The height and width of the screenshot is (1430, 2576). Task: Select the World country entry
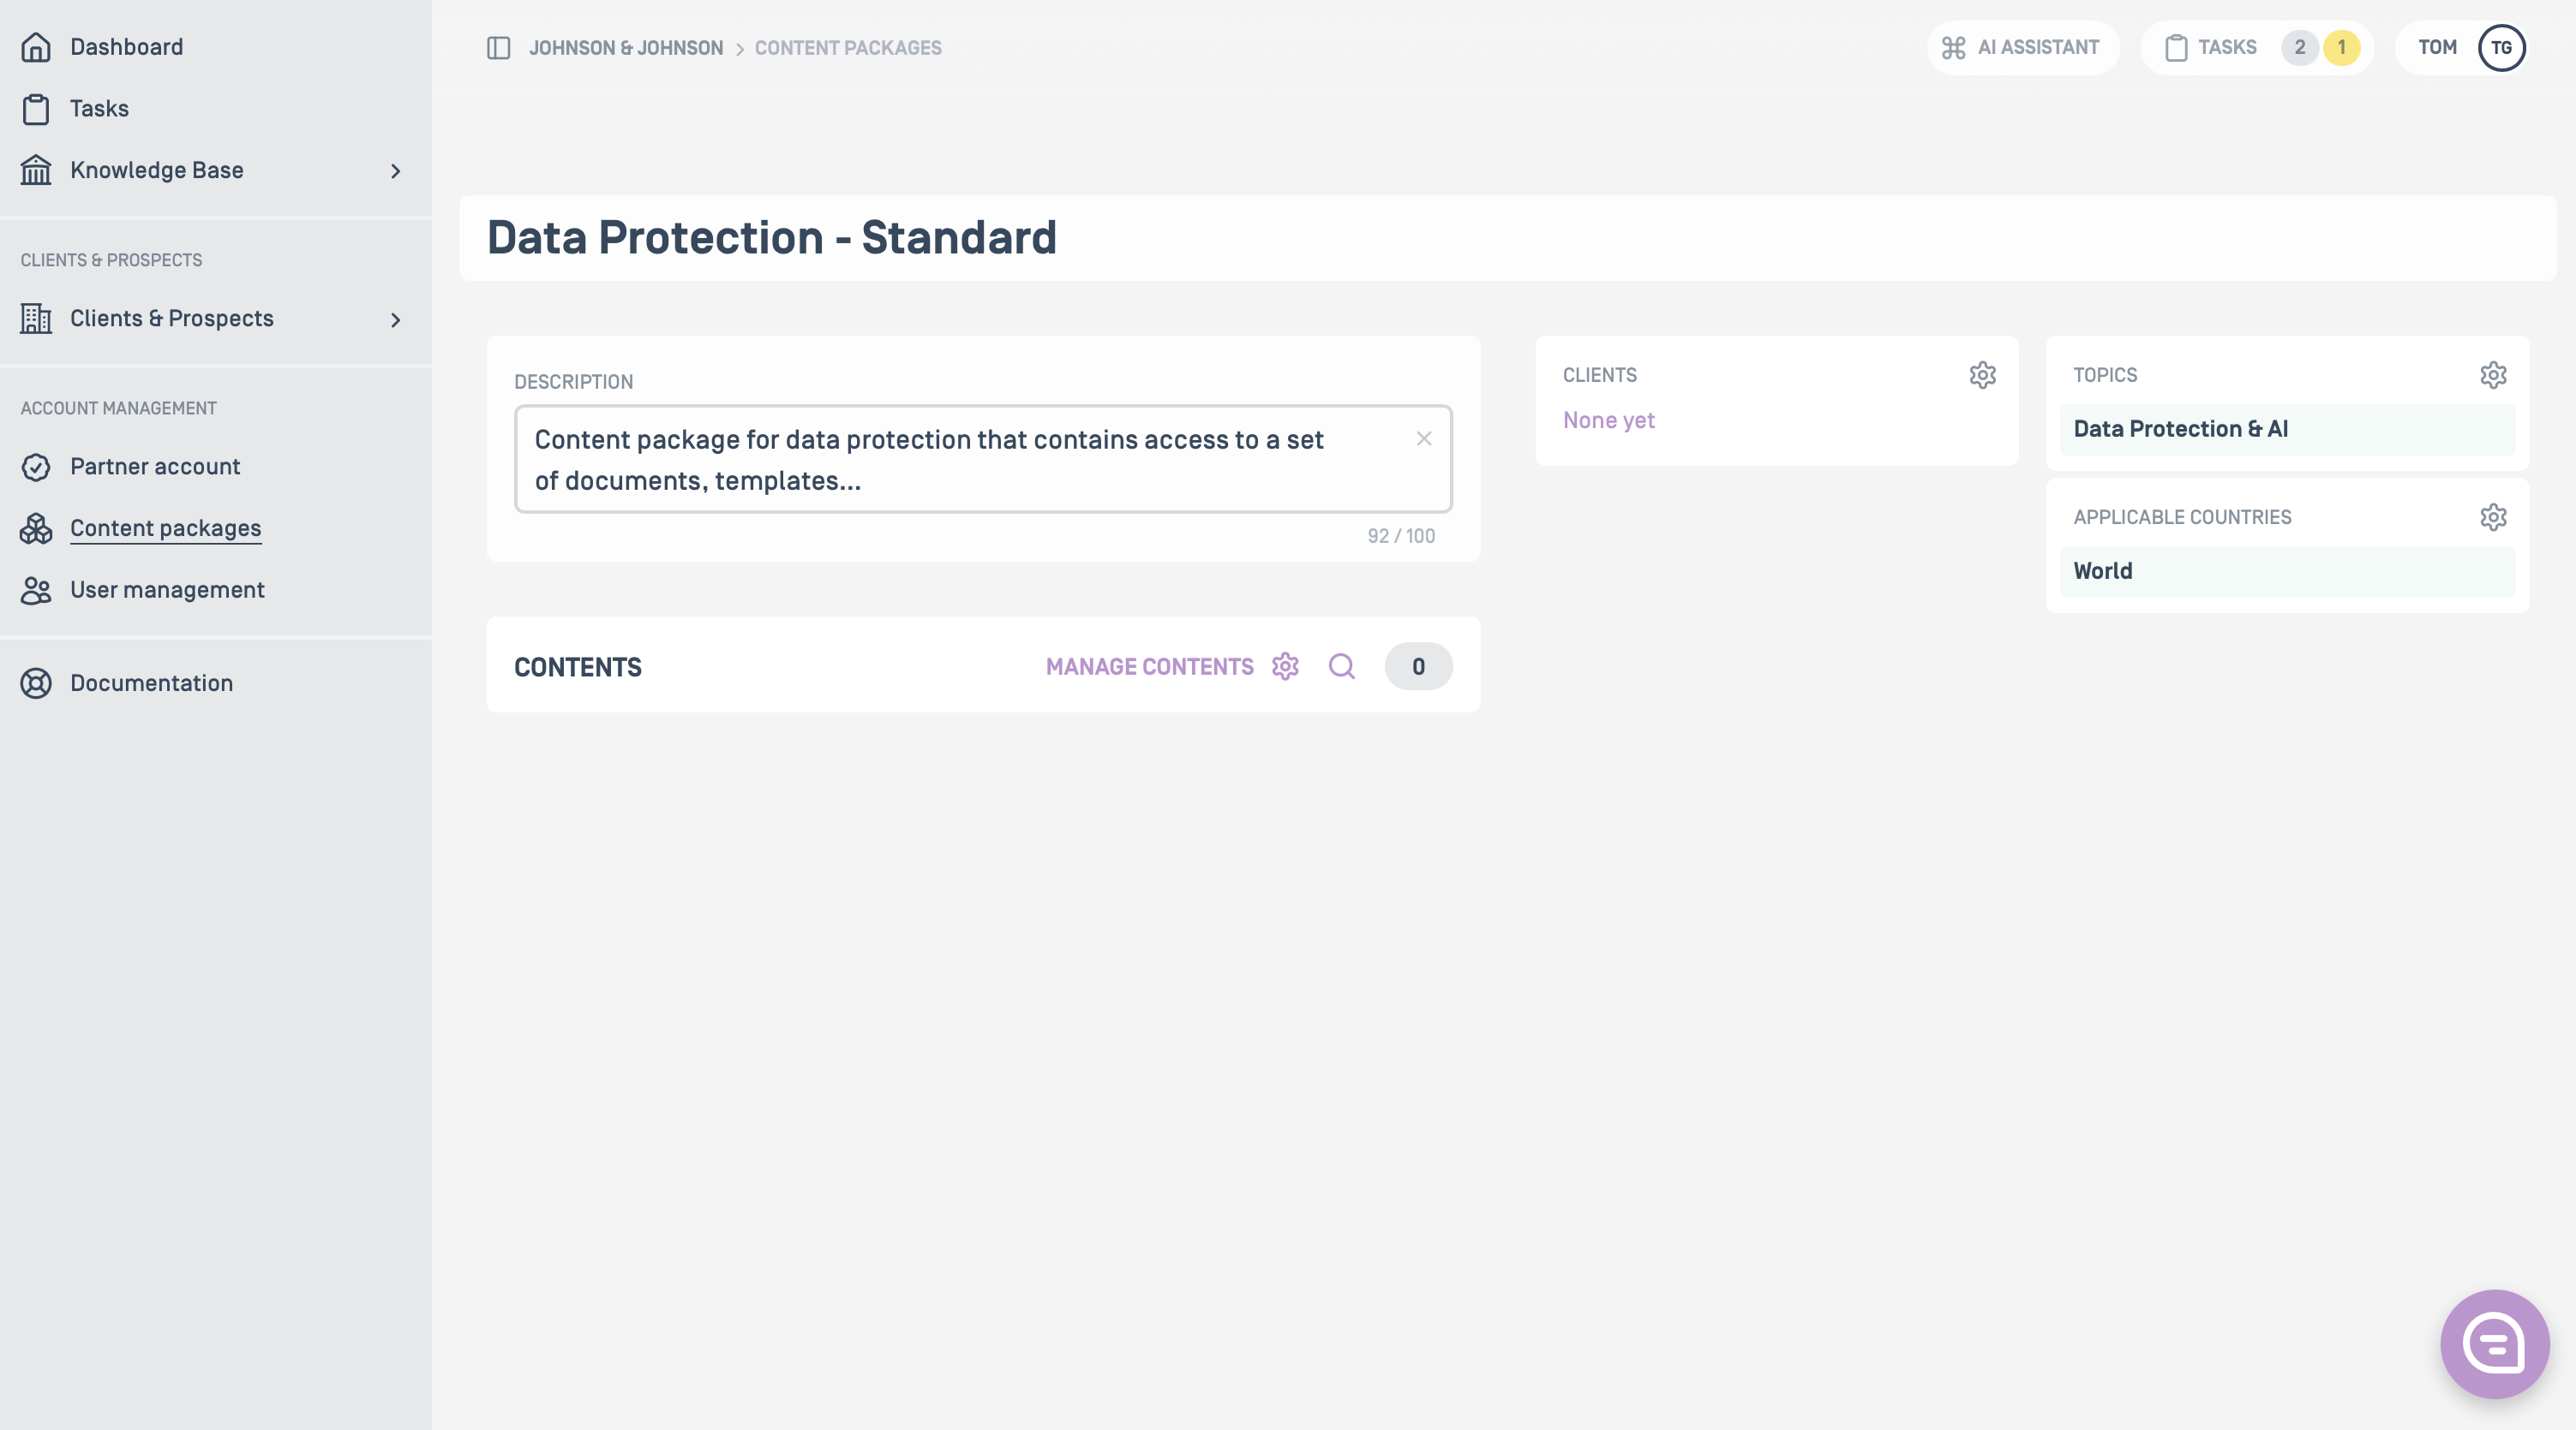click(x=2287, y=572)
